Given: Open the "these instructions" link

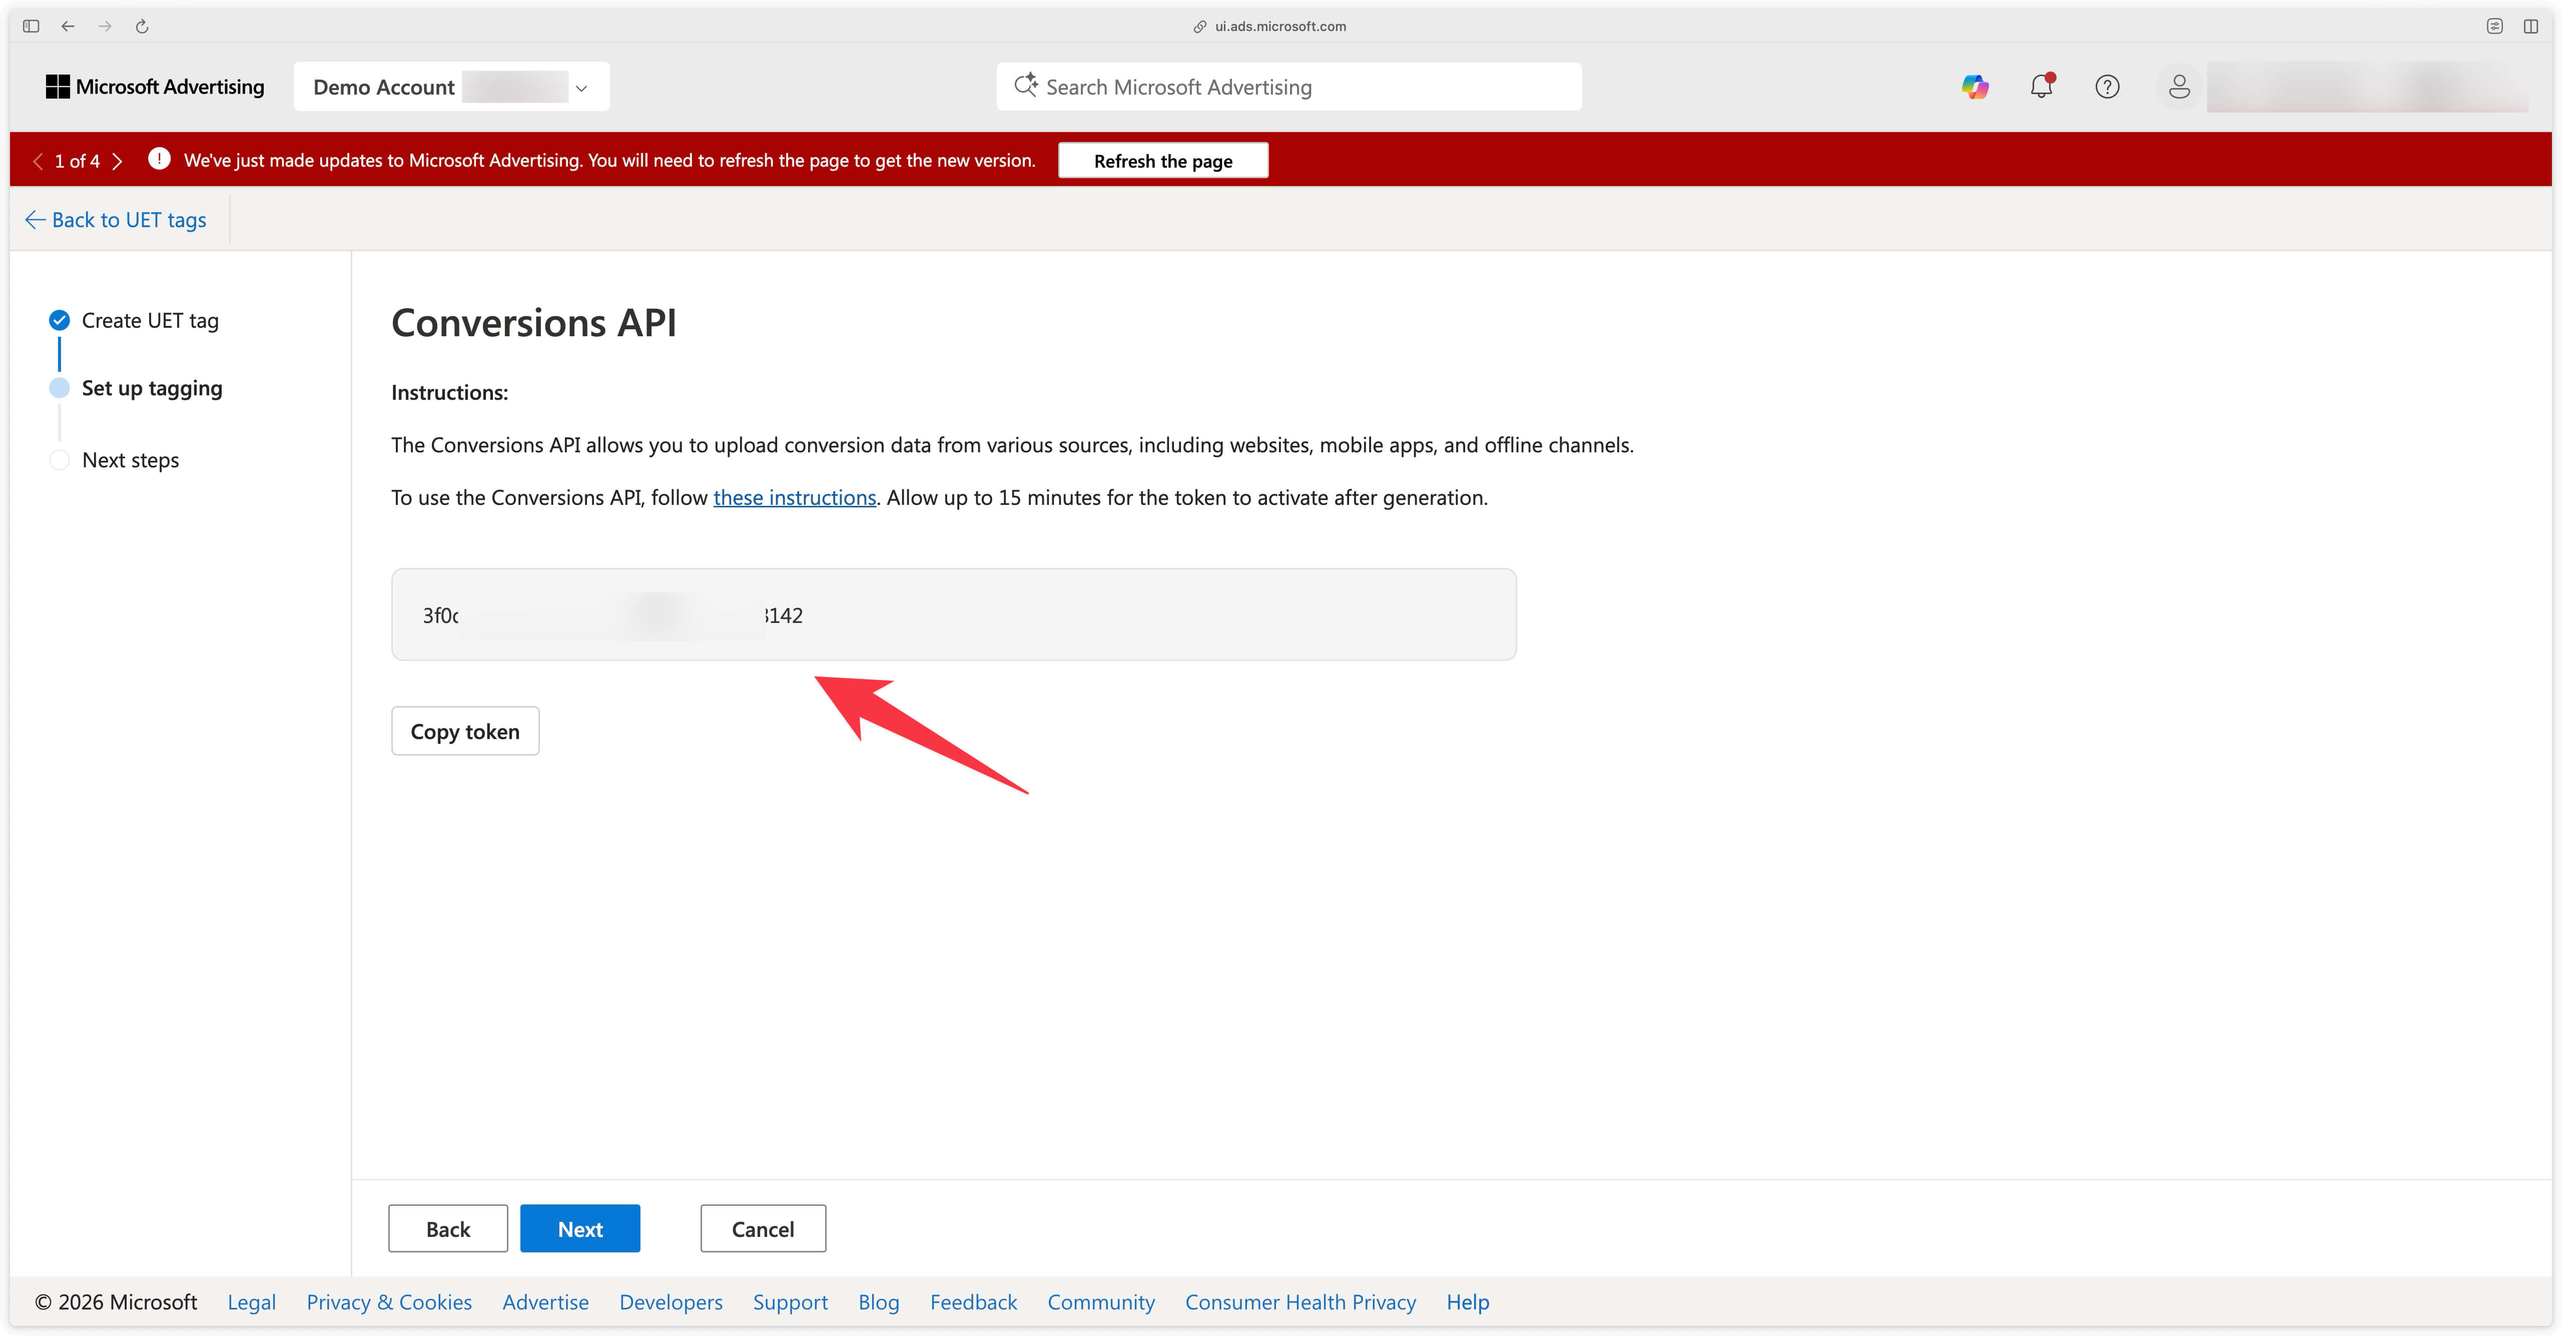Looking at the screenshot, I should pos(795,497).
